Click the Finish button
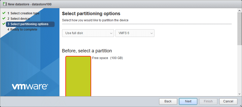This screenshot has height=107, width=242. [x=208, y=101]
